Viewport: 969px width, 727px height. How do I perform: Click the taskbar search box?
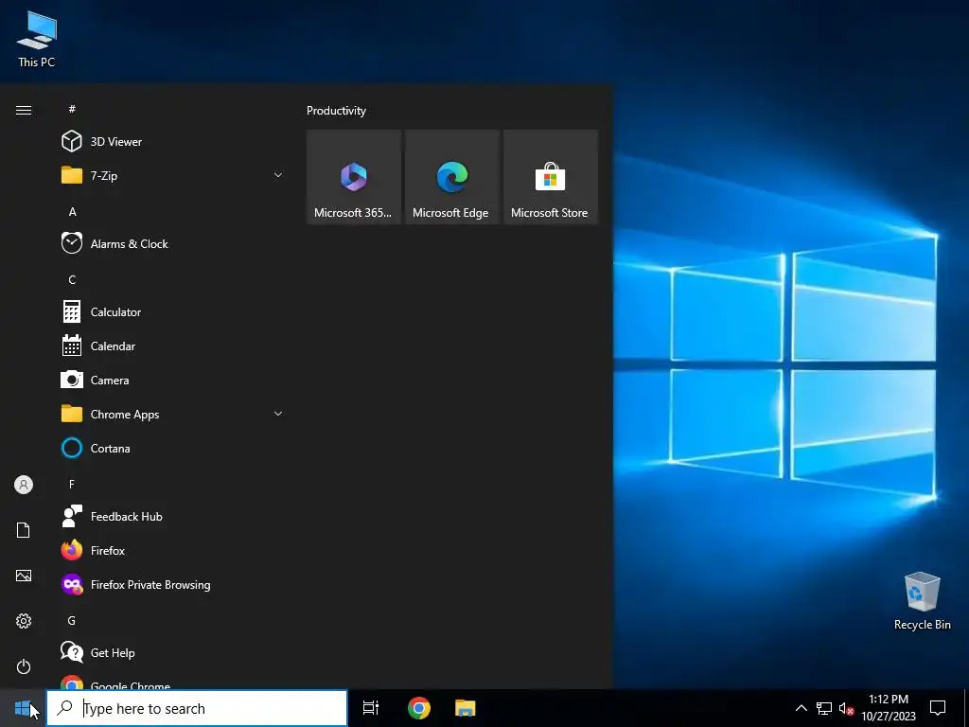pos(197,708)
